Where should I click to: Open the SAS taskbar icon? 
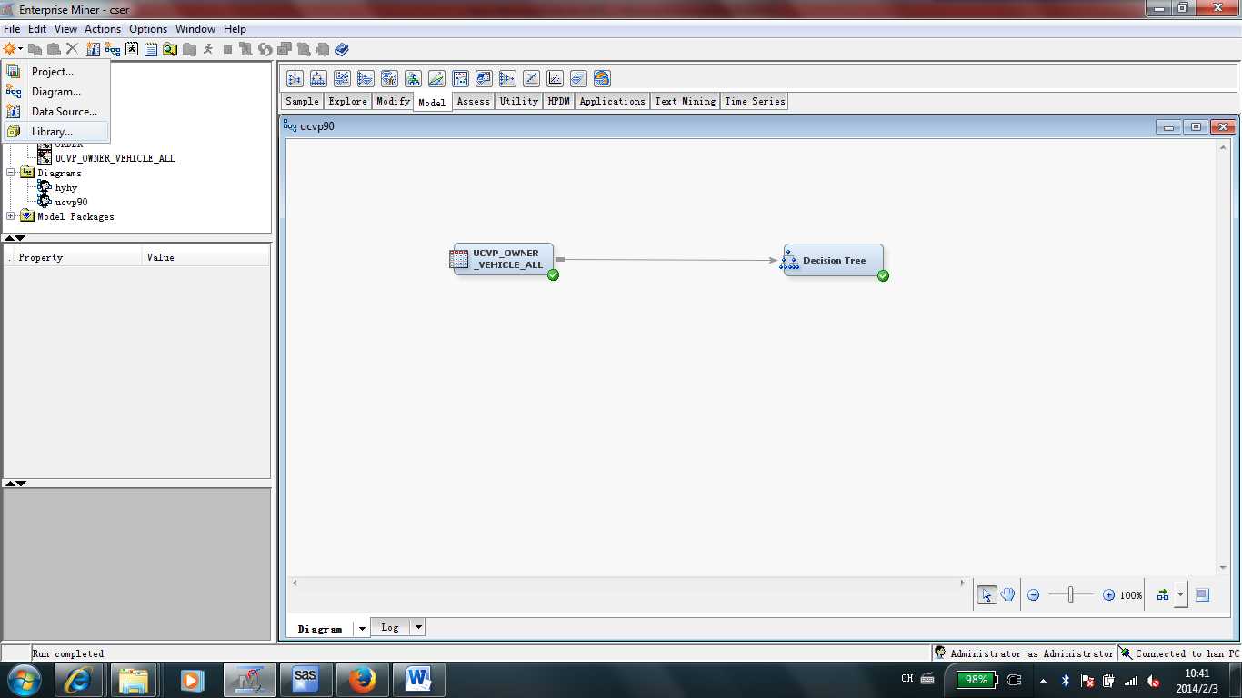[x=305, y=680]
